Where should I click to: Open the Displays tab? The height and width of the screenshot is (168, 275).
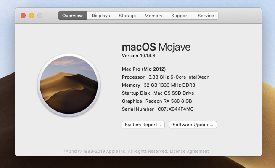[101, 16]
